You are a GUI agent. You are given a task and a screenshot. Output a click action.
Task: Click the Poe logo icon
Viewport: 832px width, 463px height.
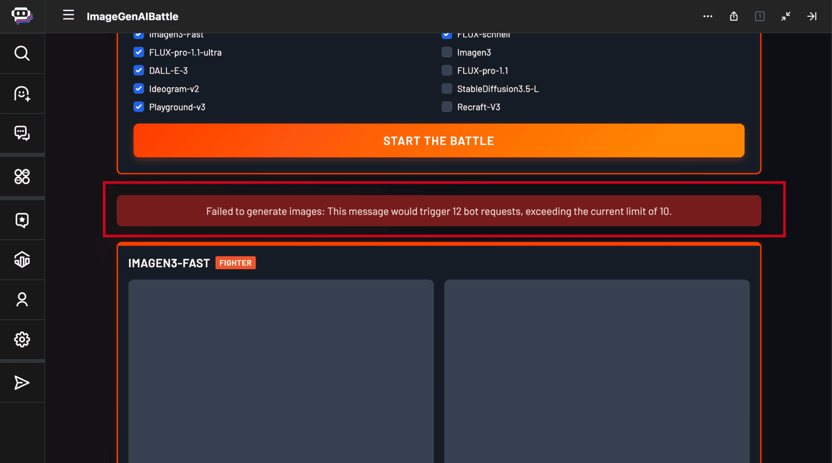tap(22, 16)
